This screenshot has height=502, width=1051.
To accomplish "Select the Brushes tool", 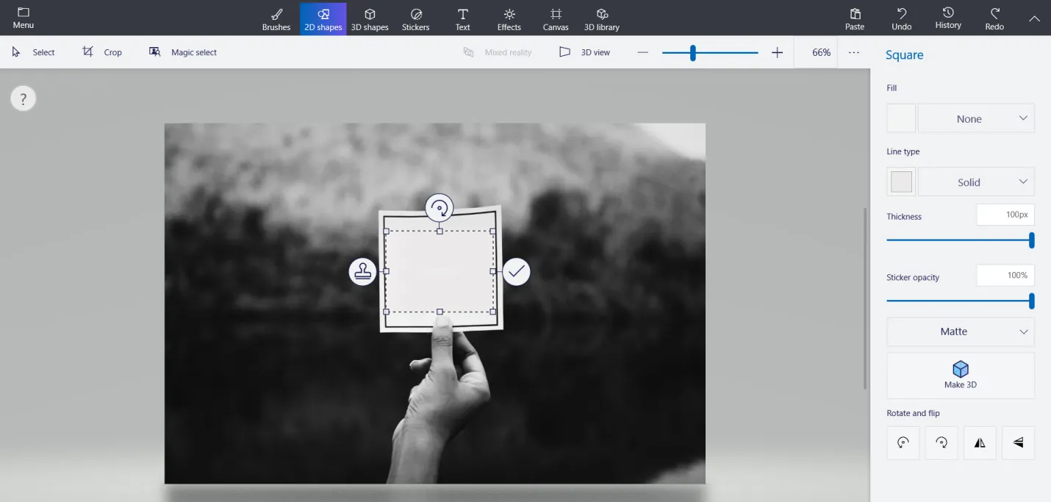I will pos(276,19).
